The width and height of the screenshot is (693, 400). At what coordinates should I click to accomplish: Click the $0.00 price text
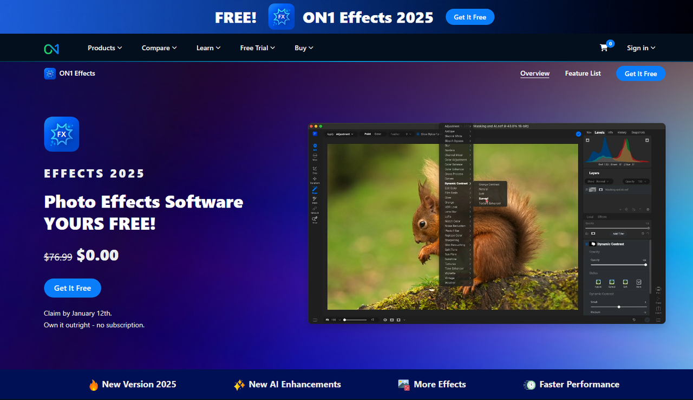click(x=97, y=255)
